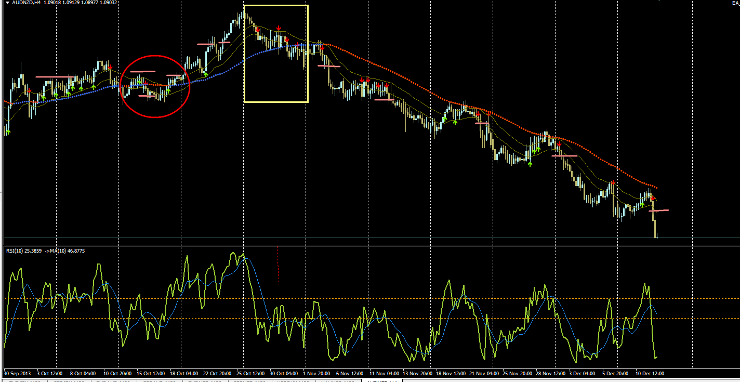Select the 3 Oct 12:00 time label
Image resolution: width=740 pixels, height=382 pixels.
pos(50,373)
